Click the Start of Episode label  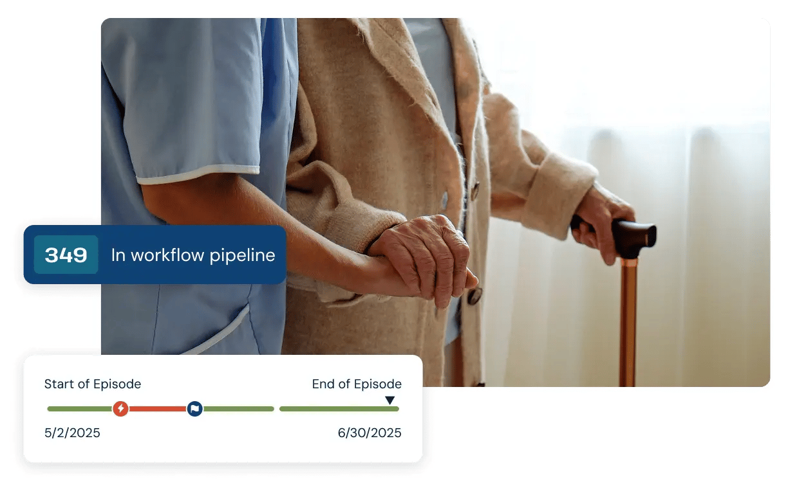pyautogui.click(x=93, y=384)
